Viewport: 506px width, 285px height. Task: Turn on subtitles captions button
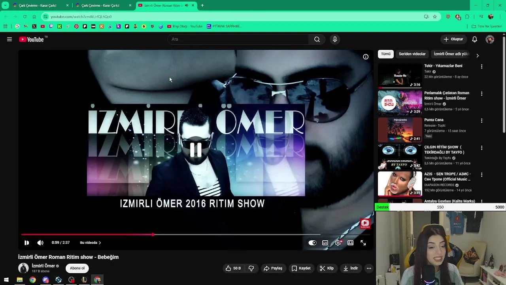[x=325, y=243]
